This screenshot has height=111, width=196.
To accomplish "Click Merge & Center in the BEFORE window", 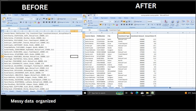I will pyautogui.click(x=64, y=22).
